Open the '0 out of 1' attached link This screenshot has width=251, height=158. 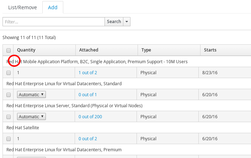87,95
